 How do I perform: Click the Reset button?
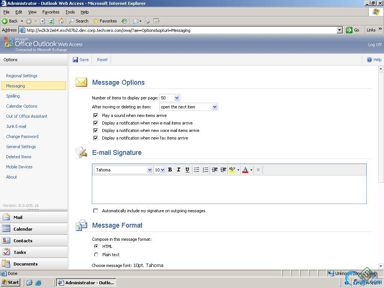(102, 60)
